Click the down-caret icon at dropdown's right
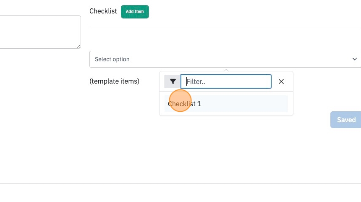Image resolution: width=361 pixels, height=202 pixels. click(x=355, y=59)
